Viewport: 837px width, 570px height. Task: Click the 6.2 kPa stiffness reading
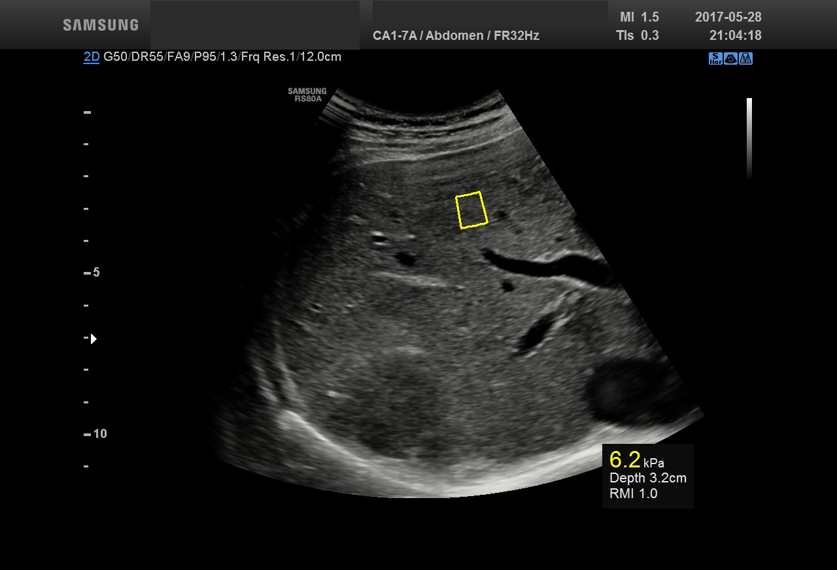(x=625, y=460)
